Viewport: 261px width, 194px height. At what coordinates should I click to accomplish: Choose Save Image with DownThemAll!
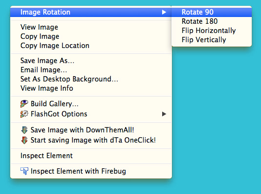(91, 130)
